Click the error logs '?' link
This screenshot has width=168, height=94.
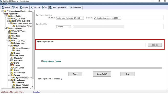62,79
